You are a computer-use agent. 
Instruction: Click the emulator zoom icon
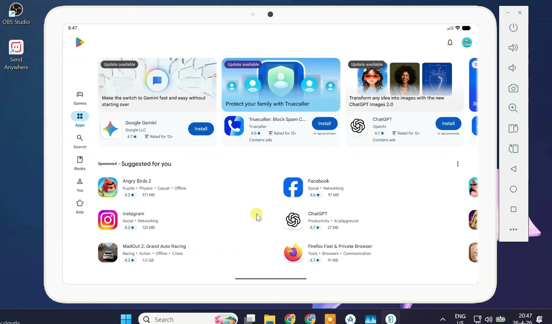point(513,108)
